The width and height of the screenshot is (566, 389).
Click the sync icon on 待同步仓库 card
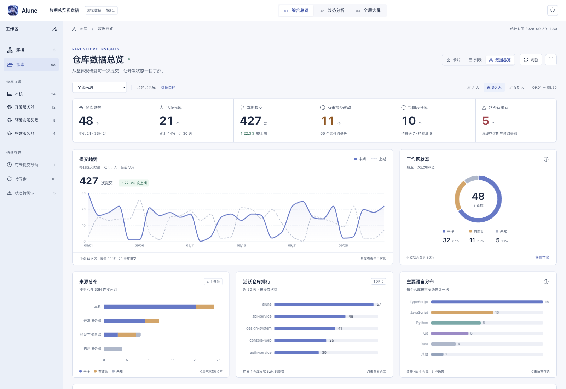(x=403, y=108)
